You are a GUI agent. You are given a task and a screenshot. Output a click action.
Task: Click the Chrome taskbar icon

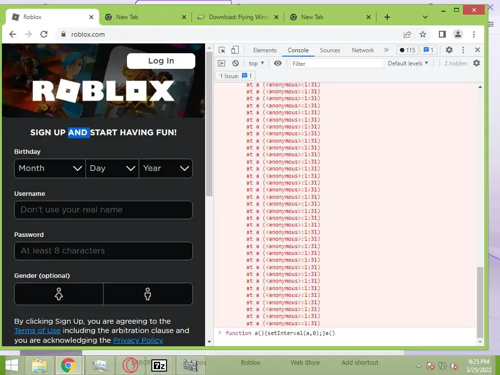click(x=68, y=365)
